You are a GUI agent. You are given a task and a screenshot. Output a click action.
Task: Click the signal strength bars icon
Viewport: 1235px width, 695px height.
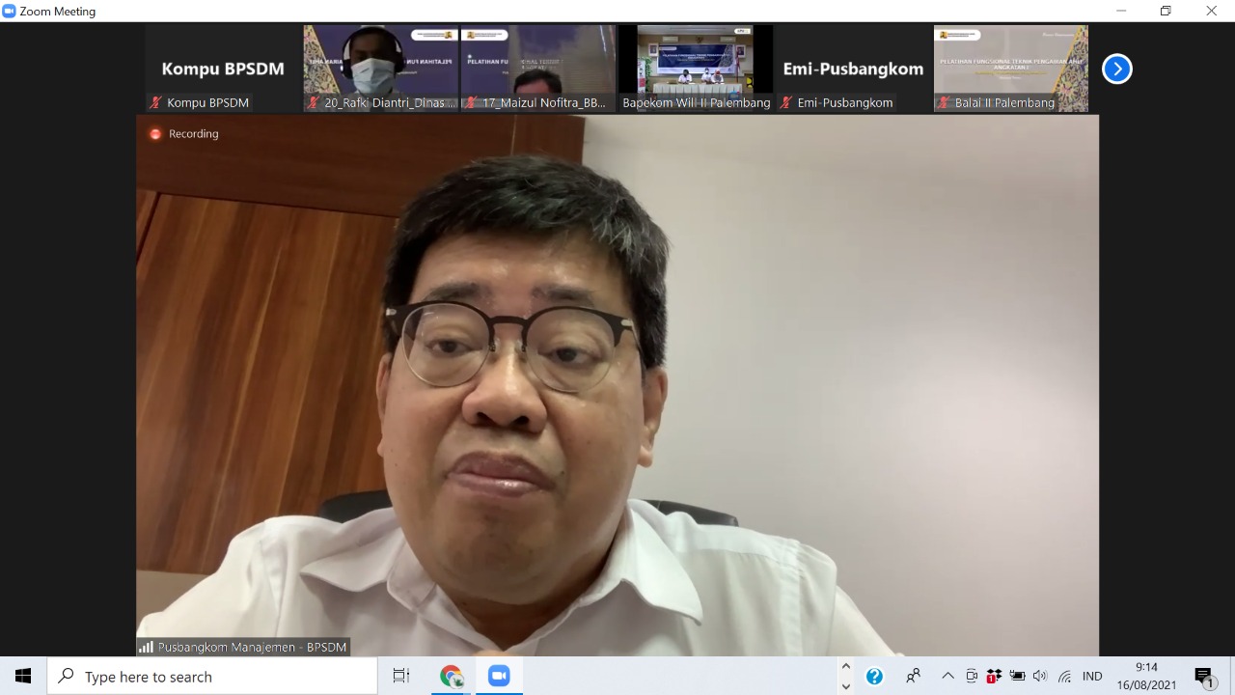pos(147,647)
